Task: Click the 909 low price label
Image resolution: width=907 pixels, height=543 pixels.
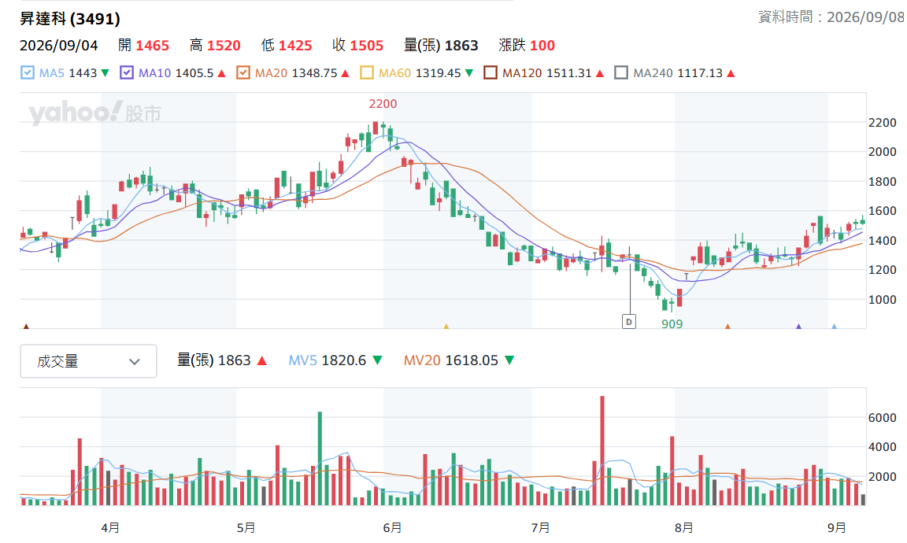Action: [x=672, y=324]
